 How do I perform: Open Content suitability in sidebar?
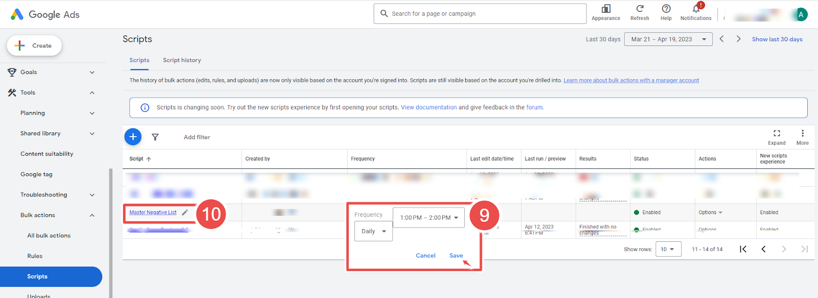click(47, 154)
